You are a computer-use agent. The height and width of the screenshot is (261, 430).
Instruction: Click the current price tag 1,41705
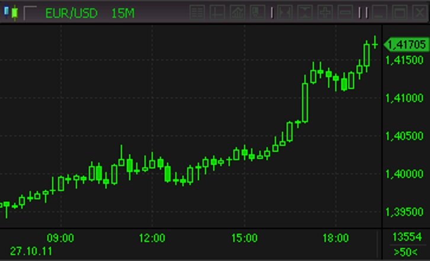coord(406,44)
